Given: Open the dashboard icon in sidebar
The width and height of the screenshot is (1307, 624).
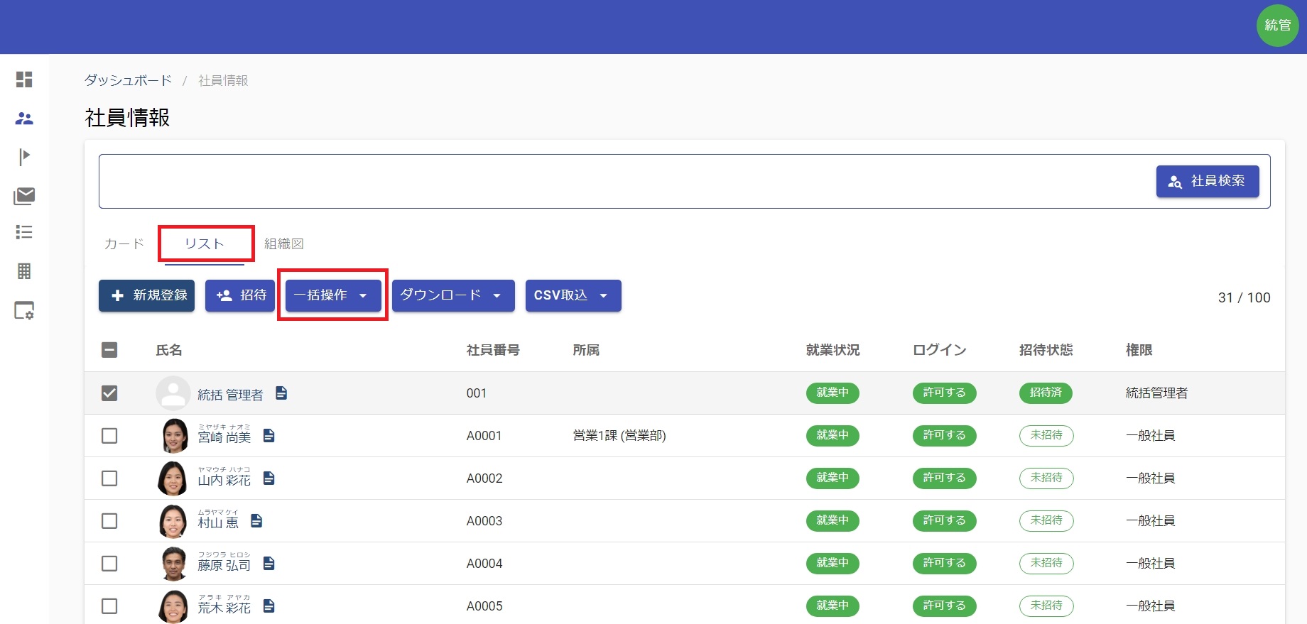Looking at the screenshot, I should pyautogui.click(x=24, y=80).
